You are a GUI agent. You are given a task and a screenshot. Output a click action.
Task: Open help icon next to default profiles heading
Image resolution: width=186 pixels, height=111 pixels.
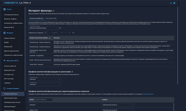click(72, 72)
